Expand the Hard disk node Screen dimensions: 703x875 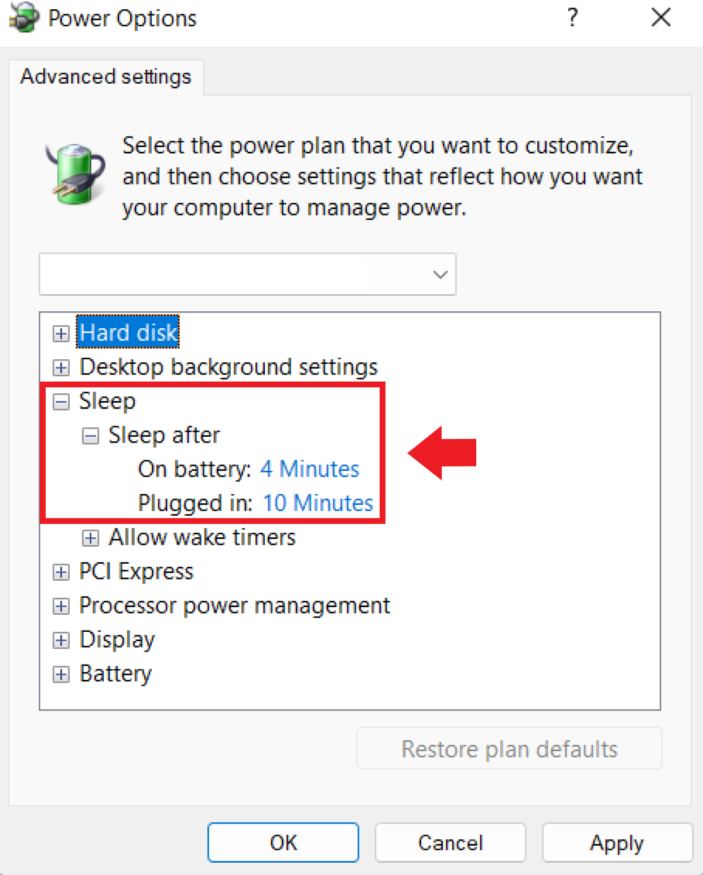tap(61, 333)
